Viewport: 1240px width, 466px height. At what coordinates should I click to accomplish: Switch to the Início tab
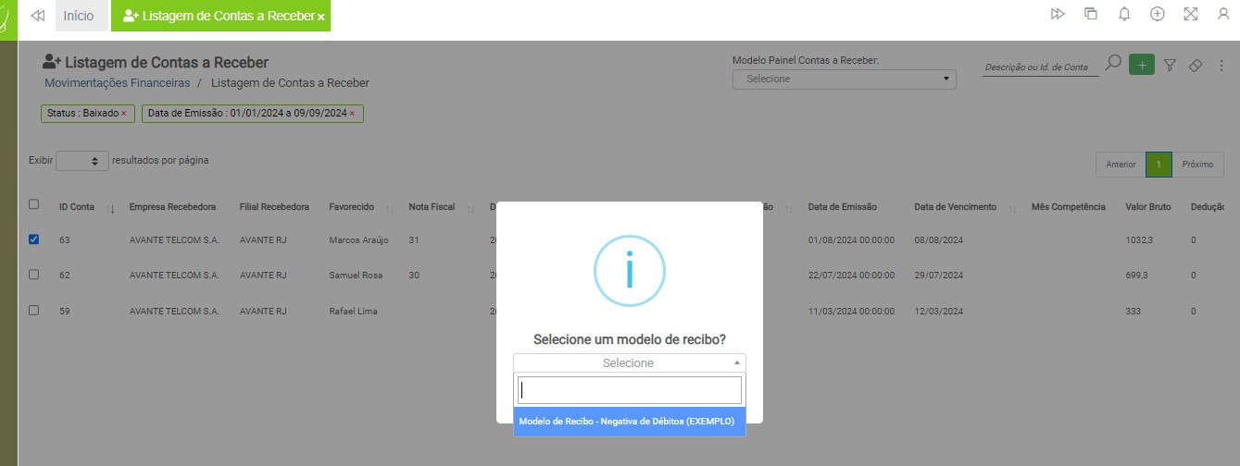(79, 16)
